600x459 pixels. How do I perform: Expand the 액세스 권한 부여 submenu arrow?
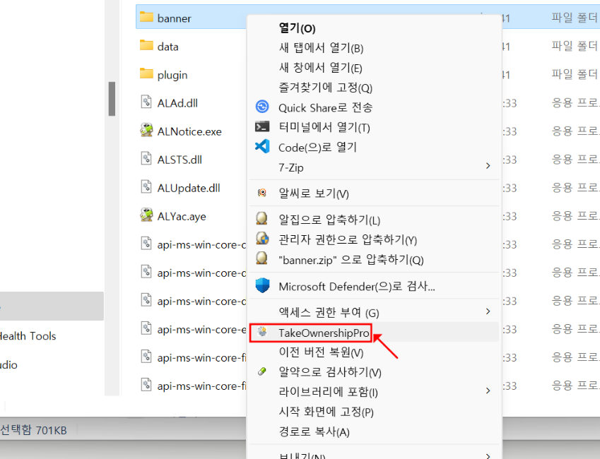[488, 311]
